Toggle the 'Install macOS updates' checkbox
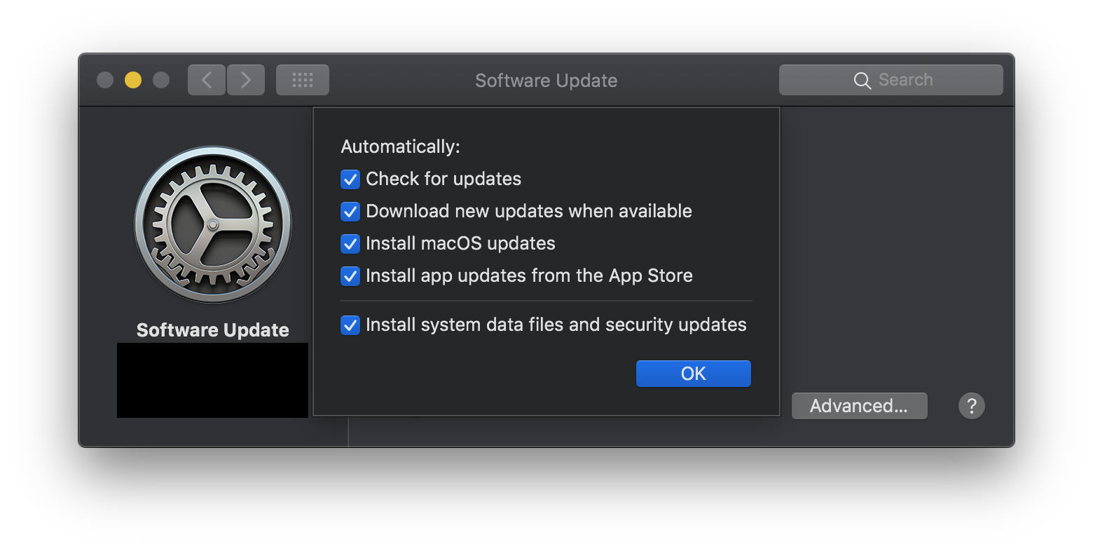This screenshot has height=551, width=1093. pos(350,244)
